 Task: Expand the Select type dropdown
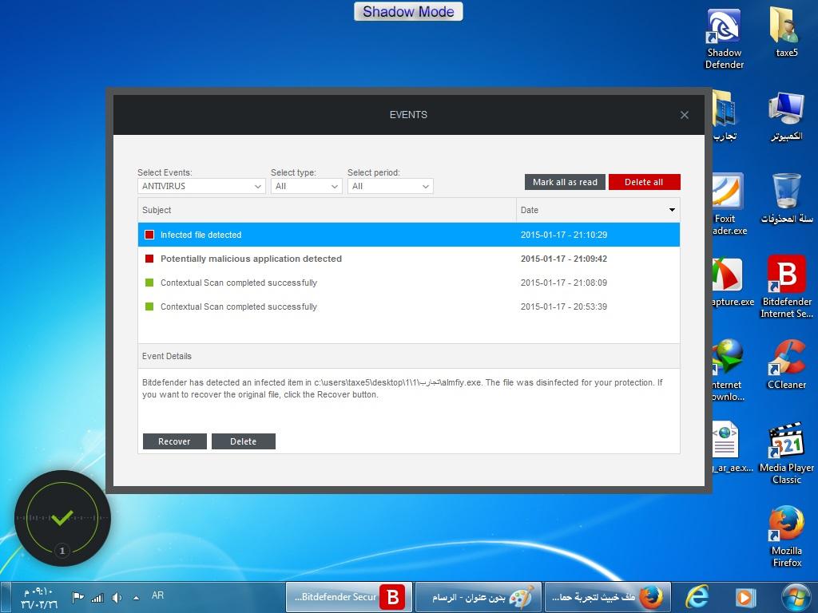pyautogui.click(x=306, y=186)
